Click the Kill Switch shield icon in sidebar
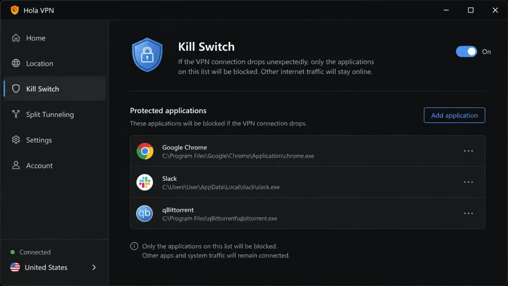Screen dimensions: 508x286 [16, 89]
